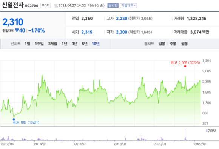Viewport: 219px width, 149px height.
Task: Select the 5년 line chart tab
Action: point(85,44)
